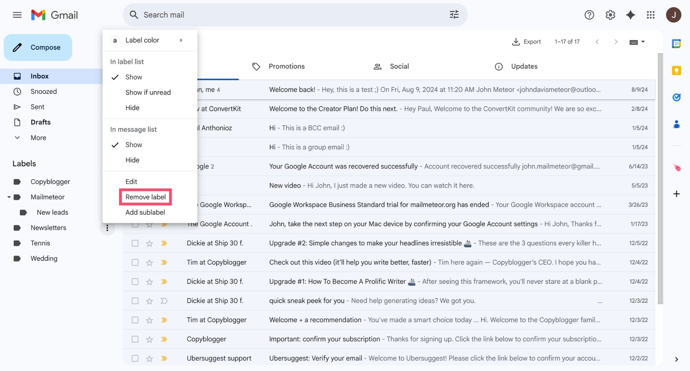Toggle importance marker on quick sneak peek email
This screenshot has height=371, width=690.
click(x=164, y=301)
